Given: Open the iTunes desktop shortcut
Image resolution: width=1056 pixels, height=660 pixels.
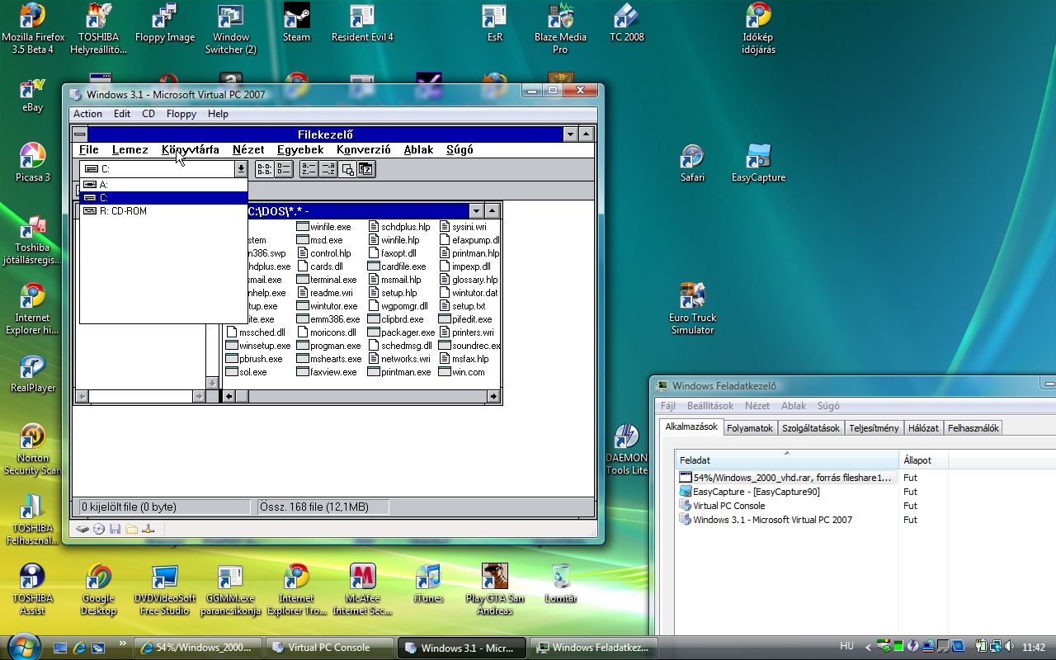Looking at the screenshot, I should click(x=428, y=584).
